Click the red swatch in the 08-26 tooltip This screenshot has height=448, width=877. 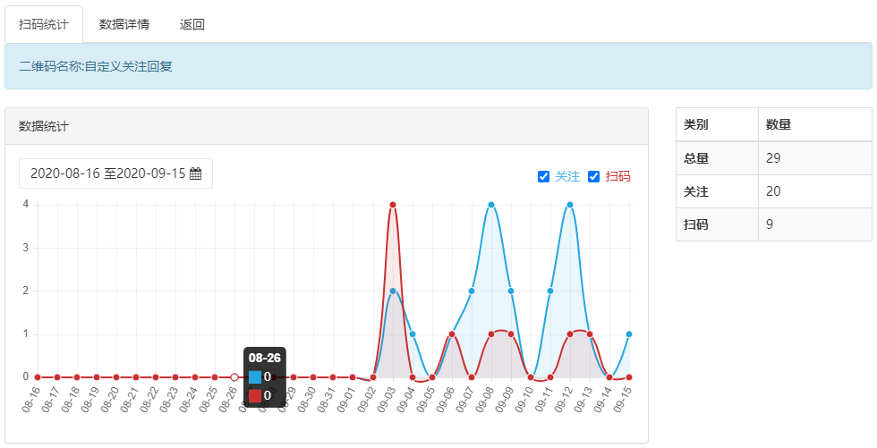[255, 396]
